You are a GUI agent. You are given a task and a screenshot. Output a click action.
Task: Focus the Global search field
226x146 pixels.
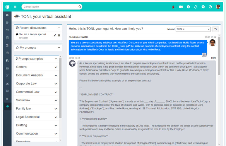[52, 7]
